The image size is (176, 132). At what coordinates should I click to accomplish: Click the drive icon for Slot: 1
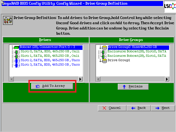click(17, 56)
